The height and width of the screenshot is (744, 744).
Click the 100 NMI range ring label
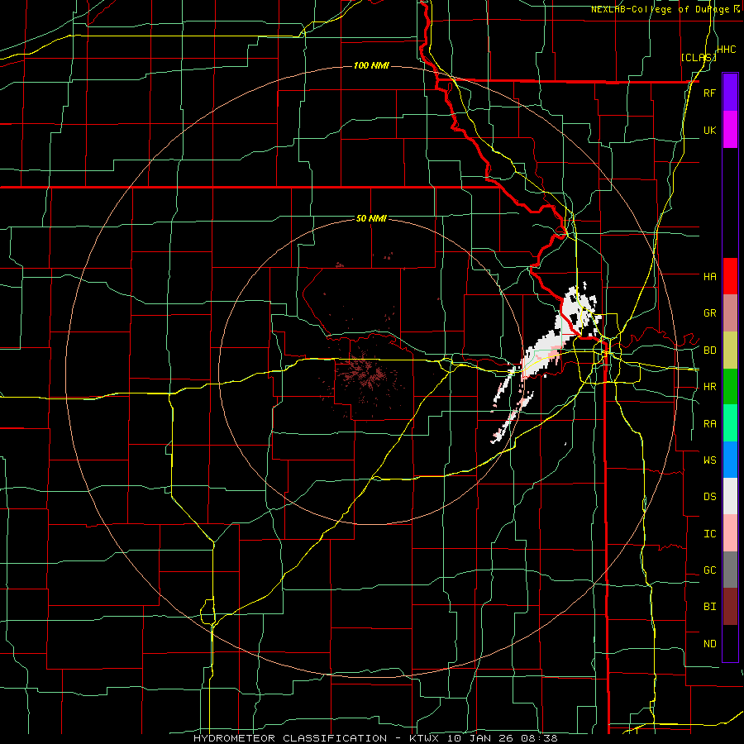pos(371,65)
